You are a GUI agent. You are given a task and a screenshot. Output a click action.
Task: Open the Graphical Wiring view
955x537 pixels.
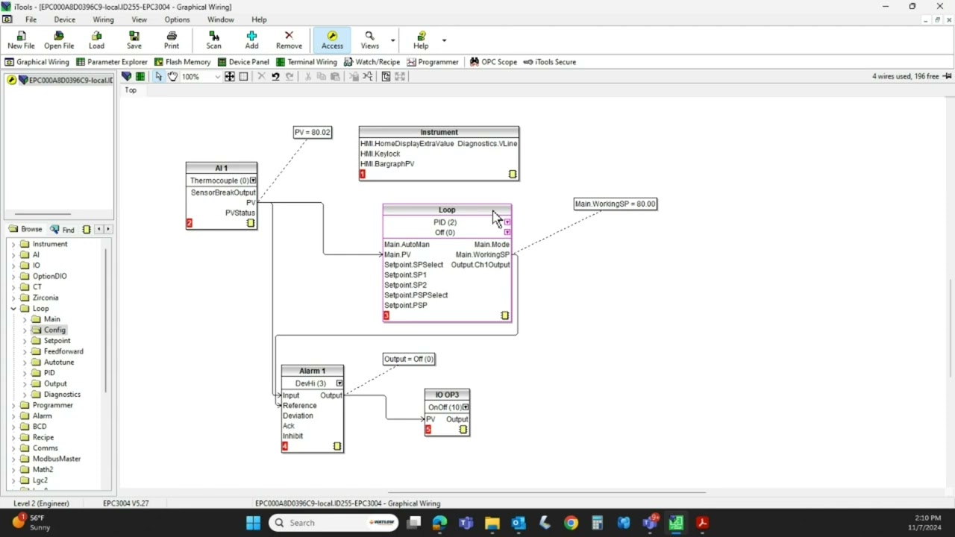pyautogui.click(x=37, y=62)
